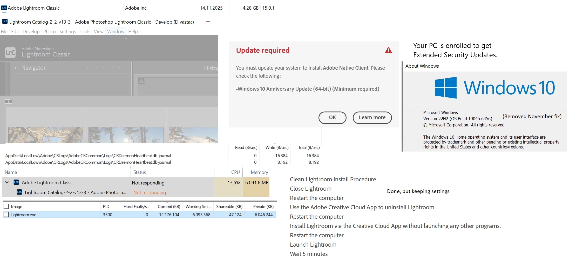Click the Adobe Lightroom Classic icon in programs list

click(4, 8)
